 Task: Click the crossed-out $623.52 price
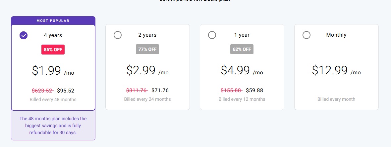click(x=43, y=91)
